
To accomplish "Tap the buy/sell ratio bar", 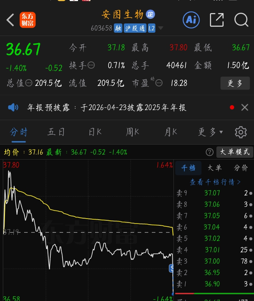I will pos(214,294).
